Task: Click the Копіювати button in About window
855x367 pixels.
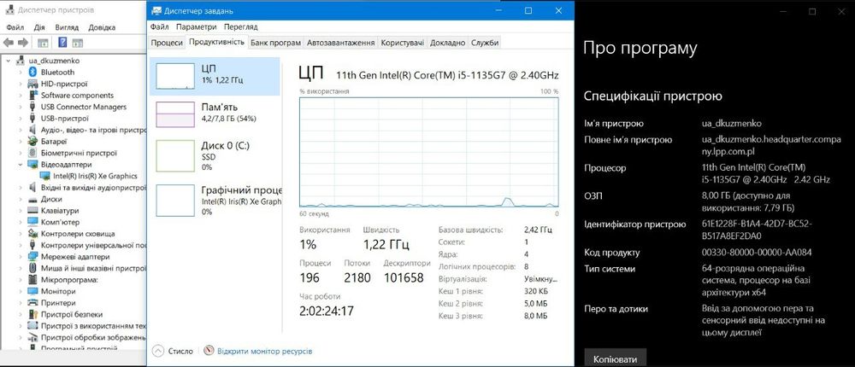Action: pos(615,359)
